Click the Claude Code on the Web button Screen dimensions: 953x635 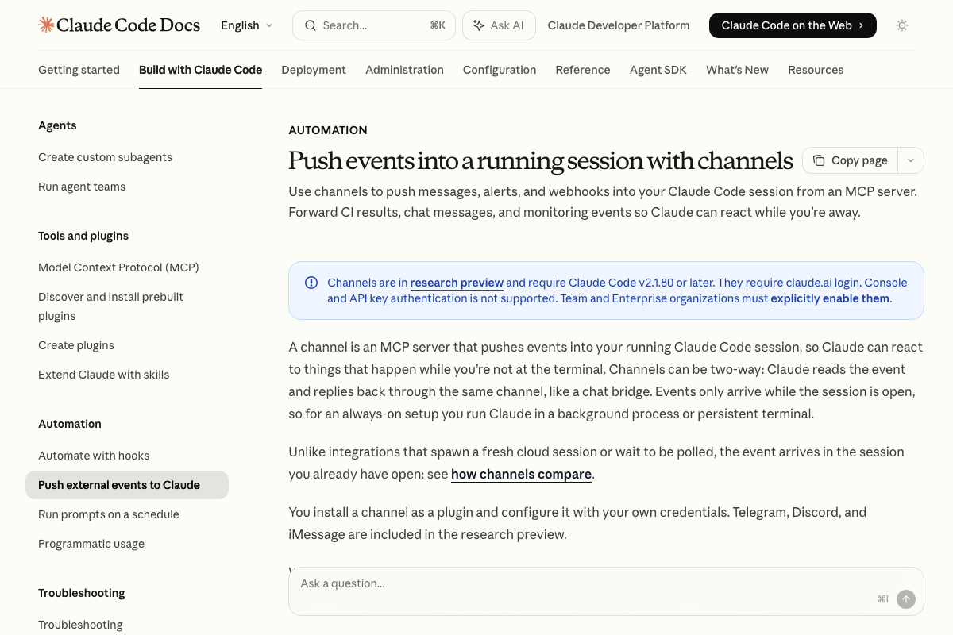point(786,25)
